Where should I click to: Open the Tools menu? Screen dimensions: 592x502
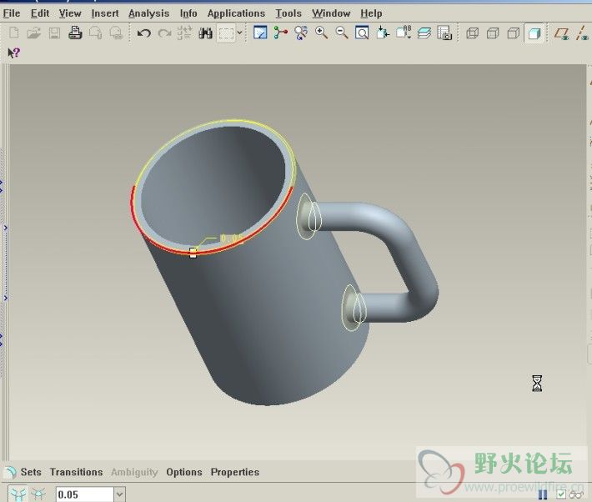point(288,13)
